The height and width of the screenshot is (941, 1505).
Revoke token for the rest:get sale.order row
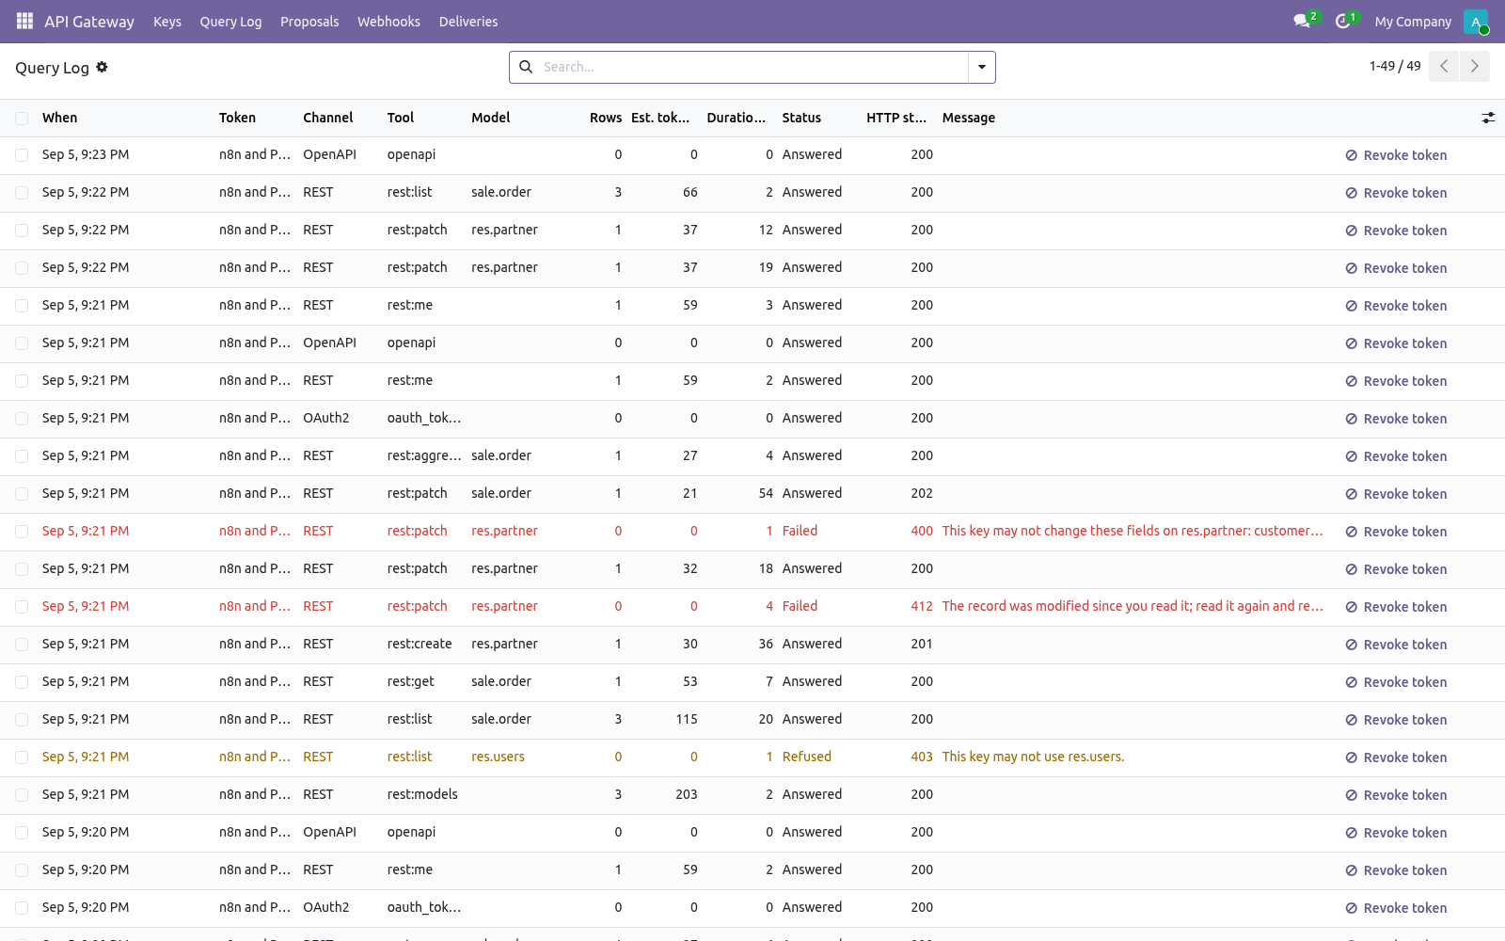1396,682
